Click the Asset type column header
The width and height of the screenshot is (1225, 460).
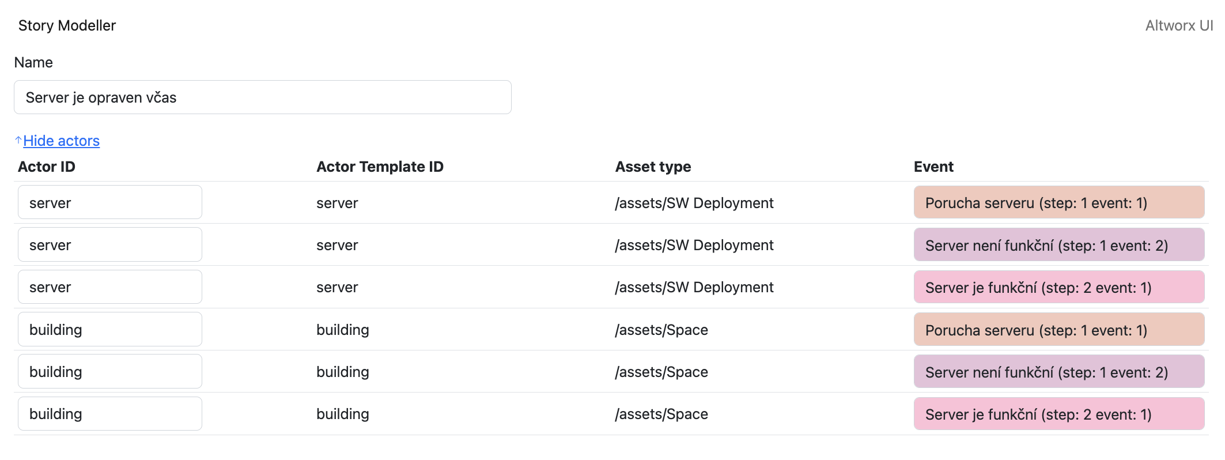653,167
